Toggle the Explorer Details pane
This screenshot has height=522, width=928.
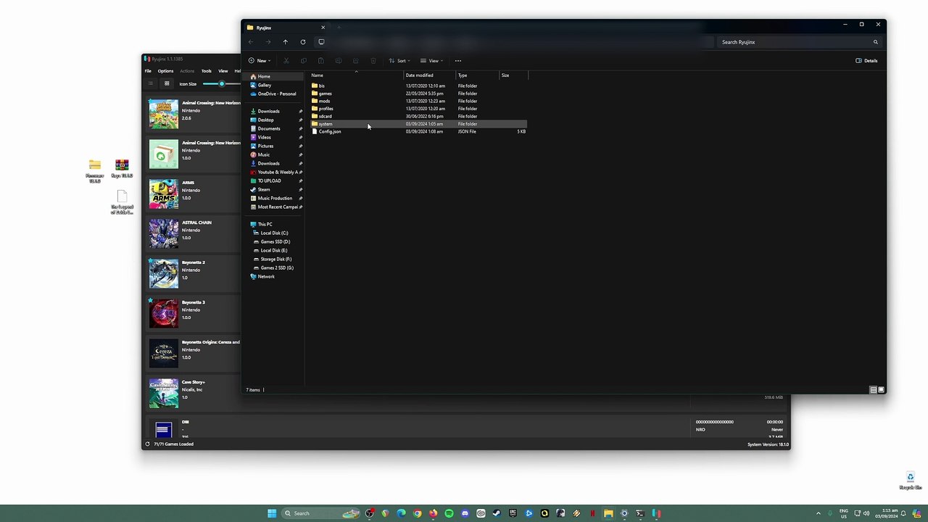tap(867, 61)
